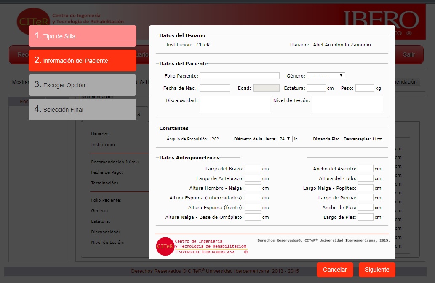The height and width of the screenshot is (283, 435).
Task: Click the Fecha de Nac. field
Action: [x=215, y=88]
